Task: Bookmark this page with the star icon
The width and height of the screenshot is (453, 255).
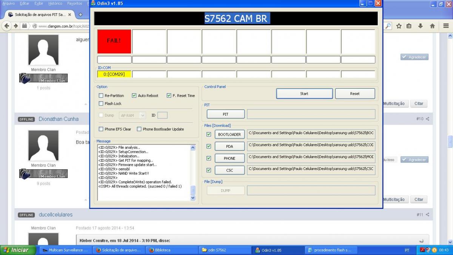Action: [x=399, y=26]
